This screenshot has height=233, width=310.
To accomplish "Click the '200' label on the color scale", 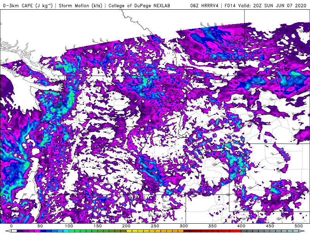I will 126,226.
